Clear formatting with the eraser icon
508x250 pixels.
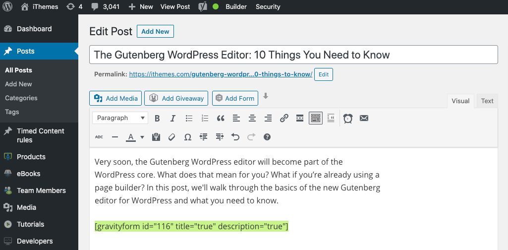coord(171,137)
